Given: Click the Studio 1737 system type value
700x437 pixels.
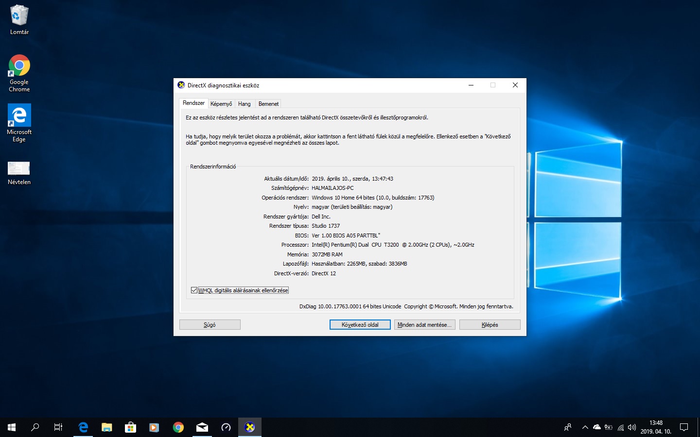Looking at the screenshot, I should tap(326, 226).
